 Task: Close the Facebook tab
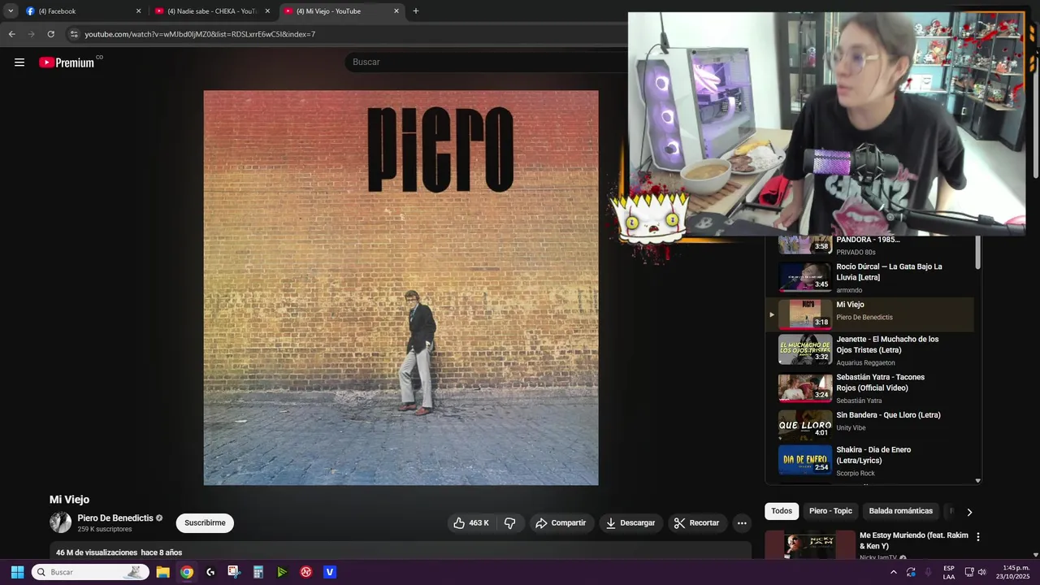[138, 11]
